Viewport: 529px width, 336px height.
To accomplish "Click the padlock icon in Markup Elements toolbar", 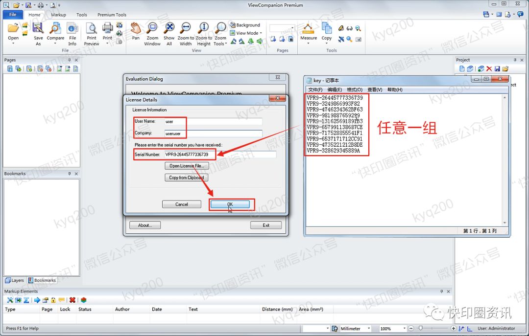I will coord(53,300).
